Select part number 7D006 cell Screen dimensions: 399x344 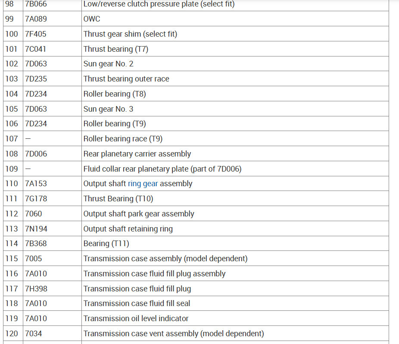pos(36,154)
